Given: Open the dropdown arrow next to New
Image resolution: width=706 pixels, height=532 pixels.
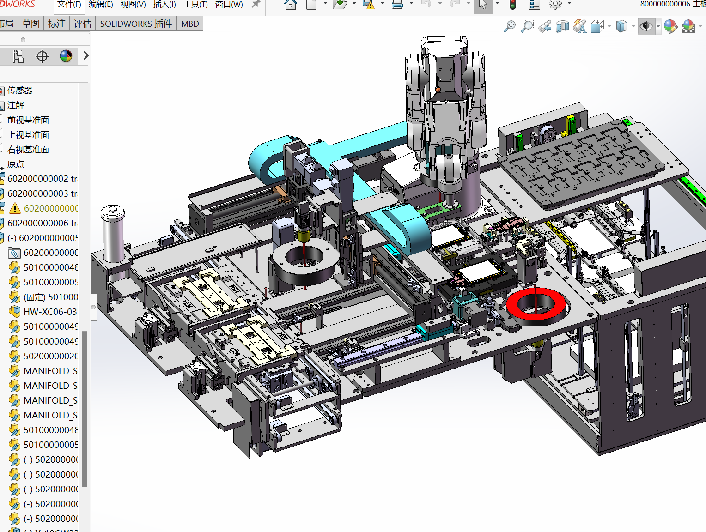Looking at the screenshot, I should point(325,4).
